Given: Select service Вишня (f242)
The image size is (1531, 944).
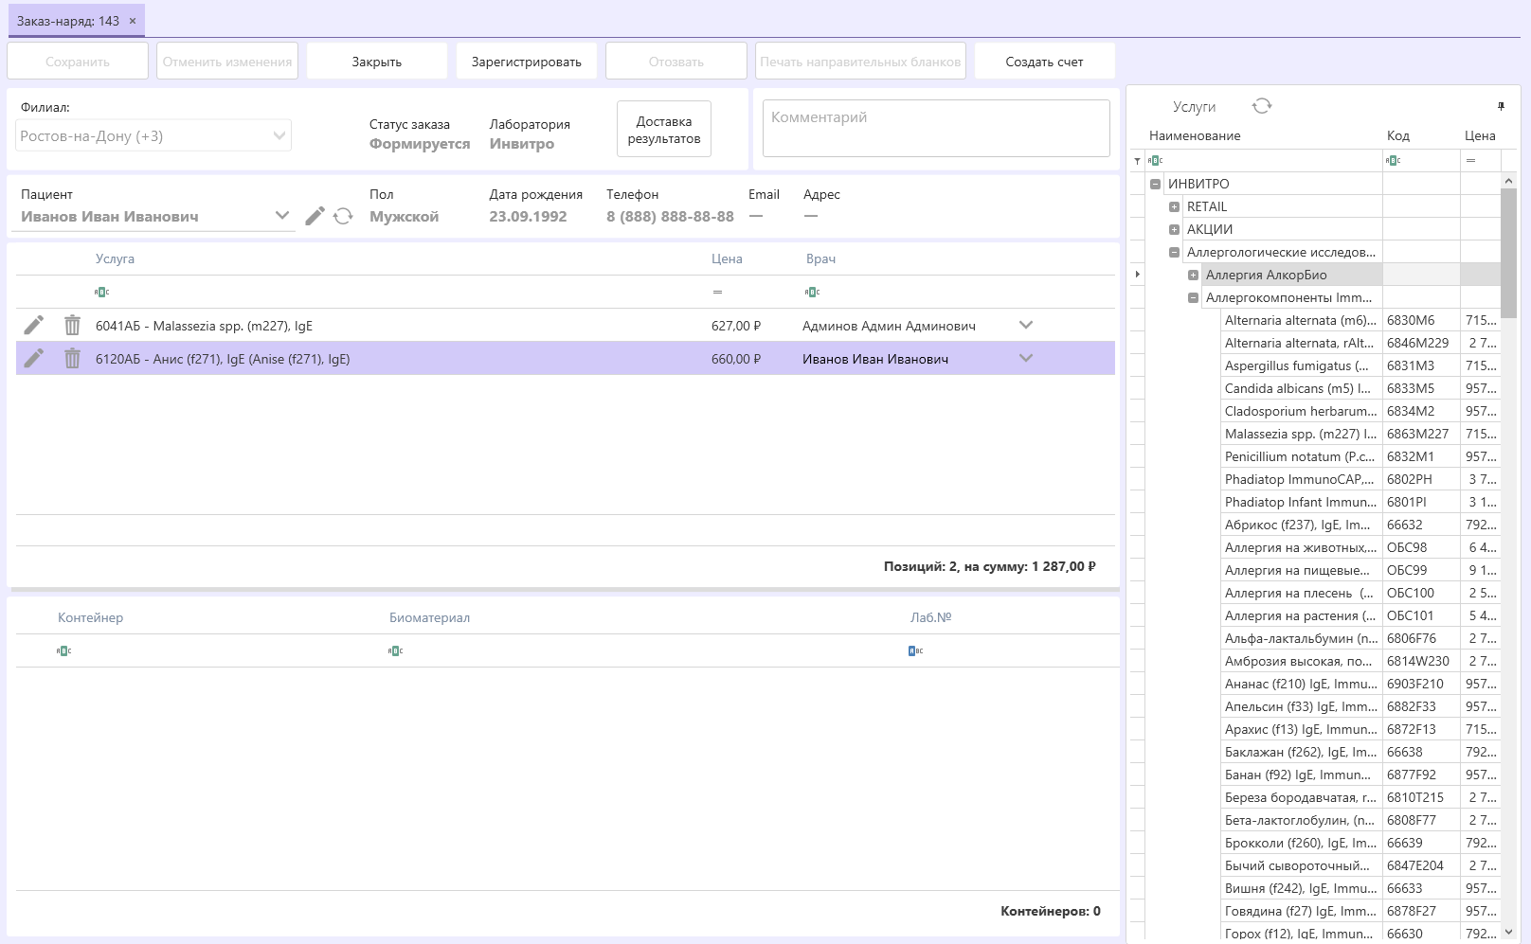Looking at the screenshot, I should tap(1300, 888).
